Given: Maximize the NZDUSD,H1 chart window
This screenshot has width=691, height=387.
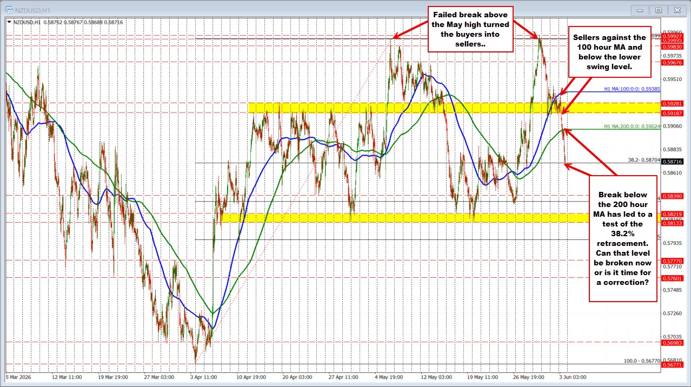Looking at the screenshot, I should (659, 10).
